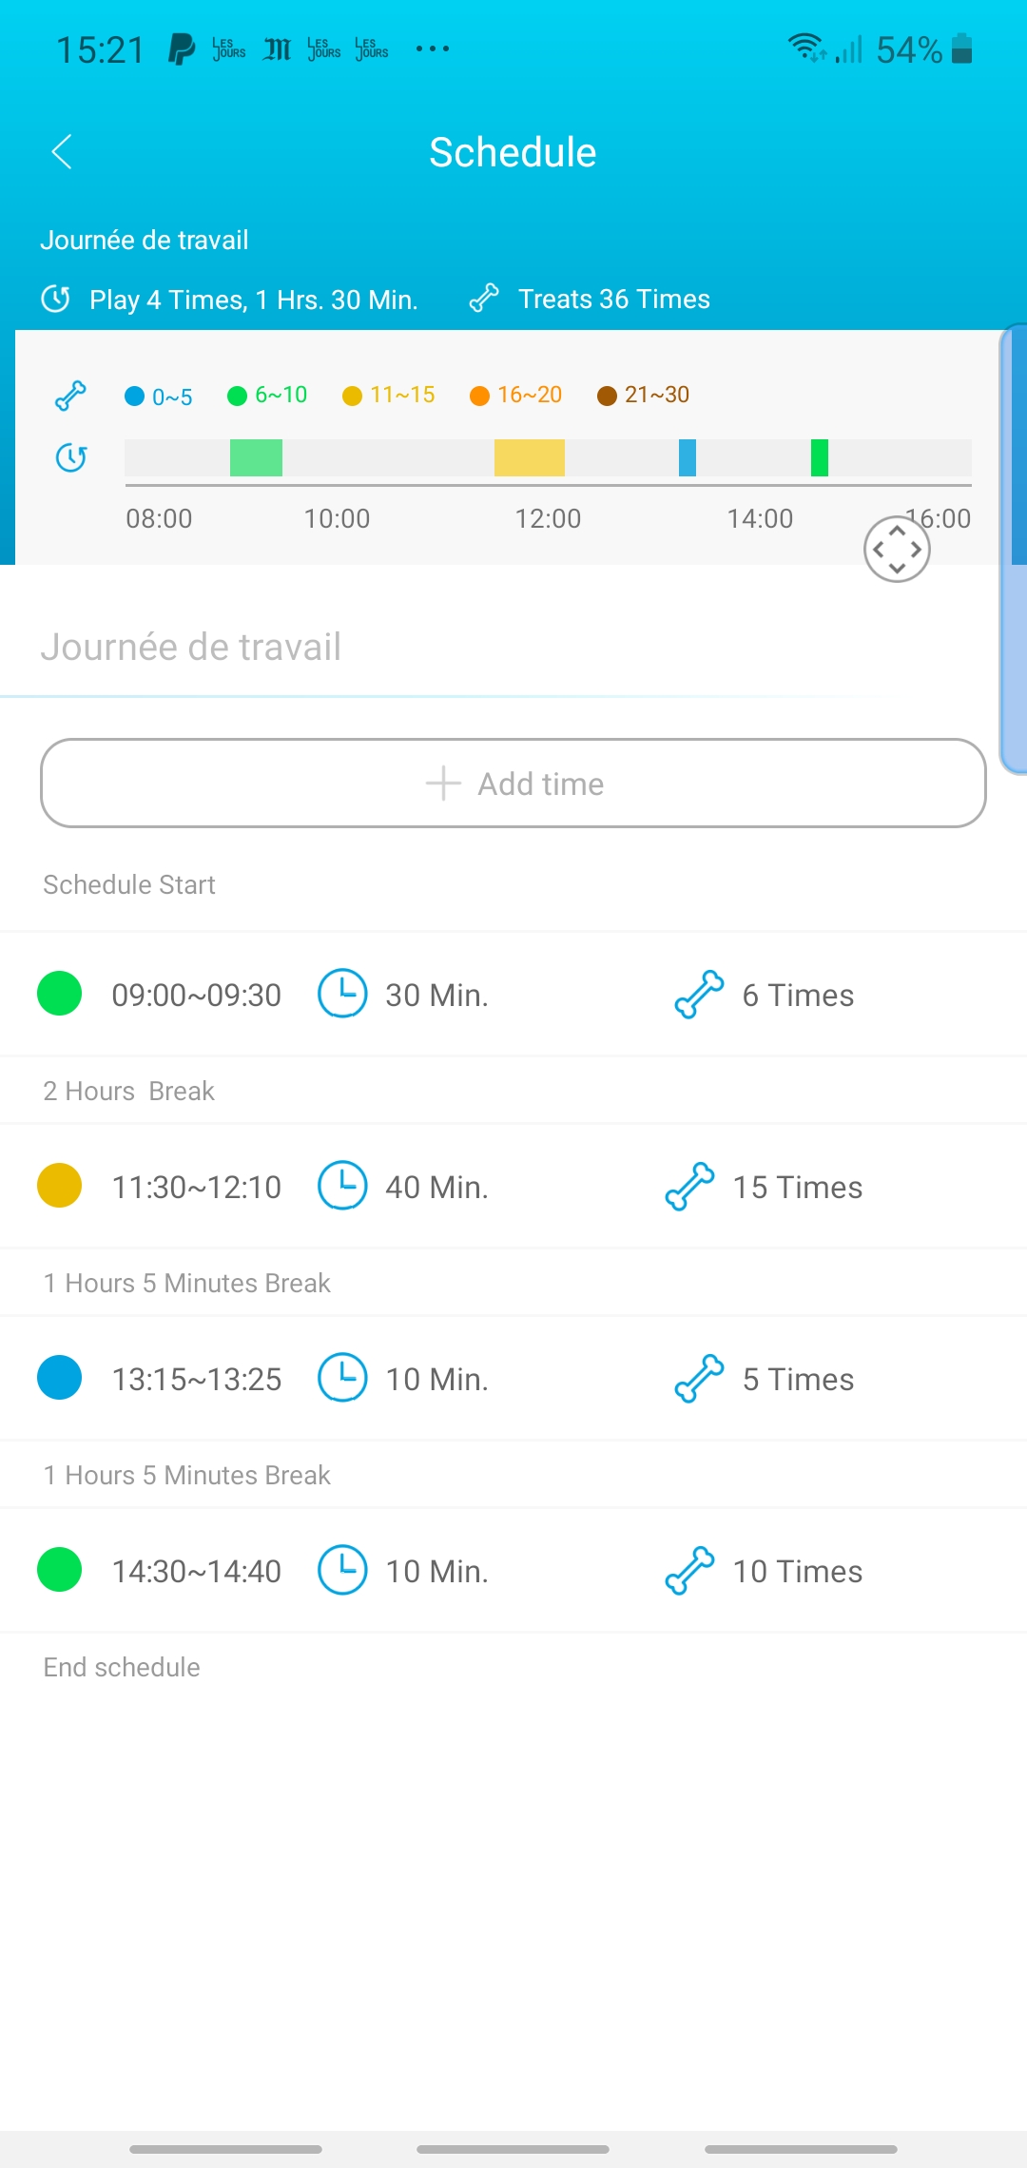Image resolution: width=1027 pixels, height=2168 pixels.
Task: Click the yellow block on the timeline
Action: (x=530, y=458)
